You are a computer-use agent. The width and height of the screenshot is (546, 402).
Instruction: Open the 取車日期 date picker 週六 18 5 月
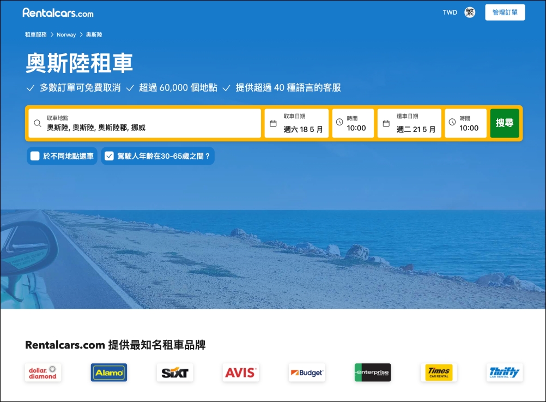coord(296,123)
